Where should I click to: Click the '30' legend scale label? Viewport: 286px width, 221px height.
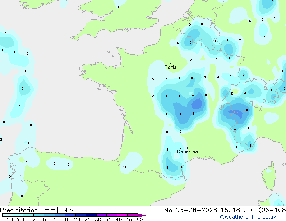click(98, 219)
